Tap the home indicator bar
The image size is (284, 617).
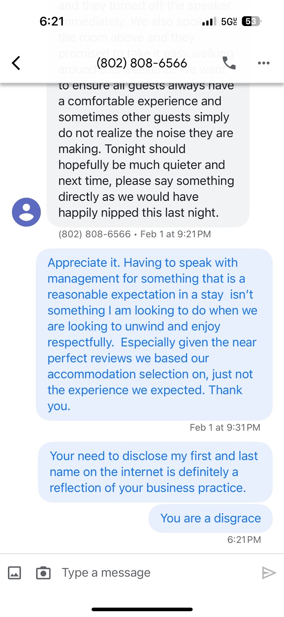pos(142,609)
